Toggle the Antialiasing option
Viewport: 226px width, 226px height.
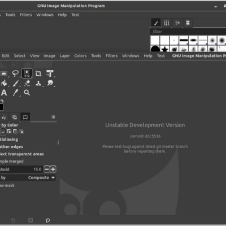9,140
